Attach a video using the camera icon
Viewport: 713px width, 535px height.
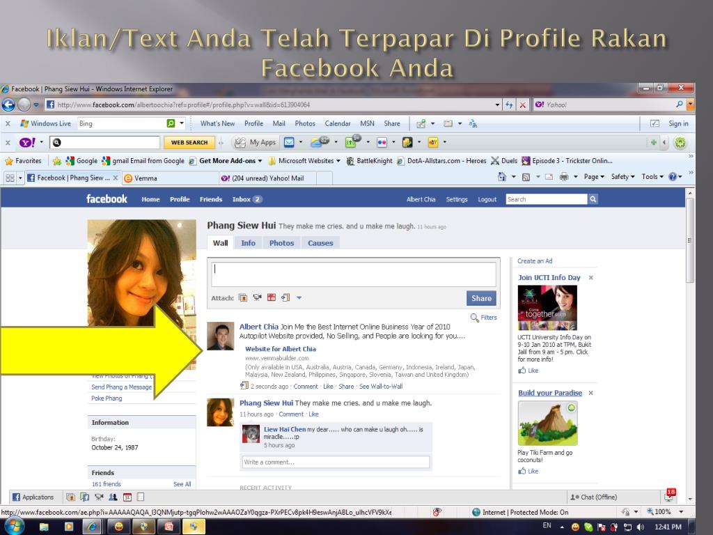point(258,297)
